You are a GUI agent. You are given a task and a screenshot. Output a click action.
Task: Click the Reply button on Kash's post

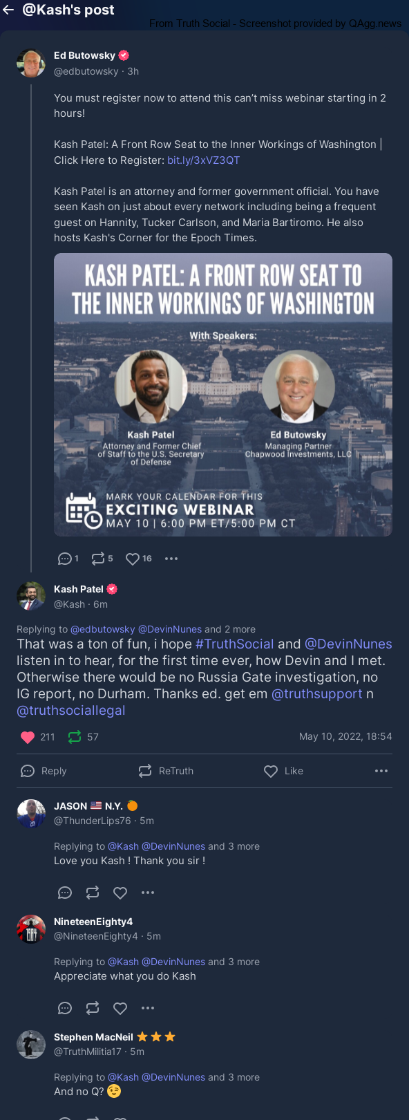pos(44,771)
